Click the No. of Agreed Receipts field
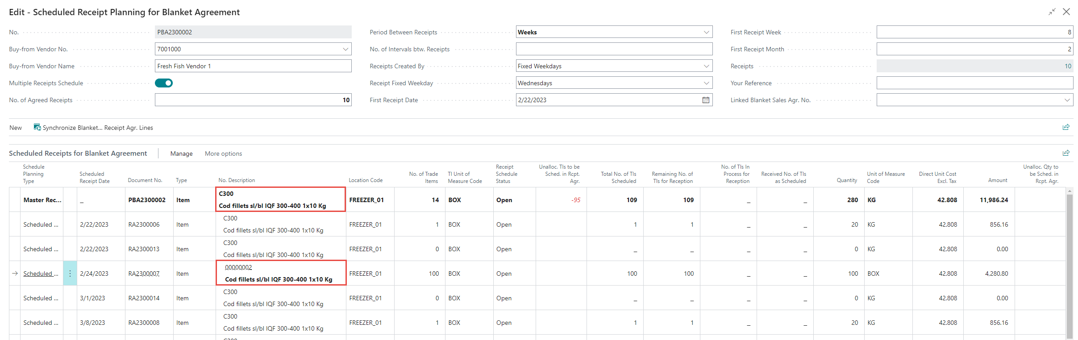Image resolution: width=1078 pixels, height=340 pixels. 253,100
